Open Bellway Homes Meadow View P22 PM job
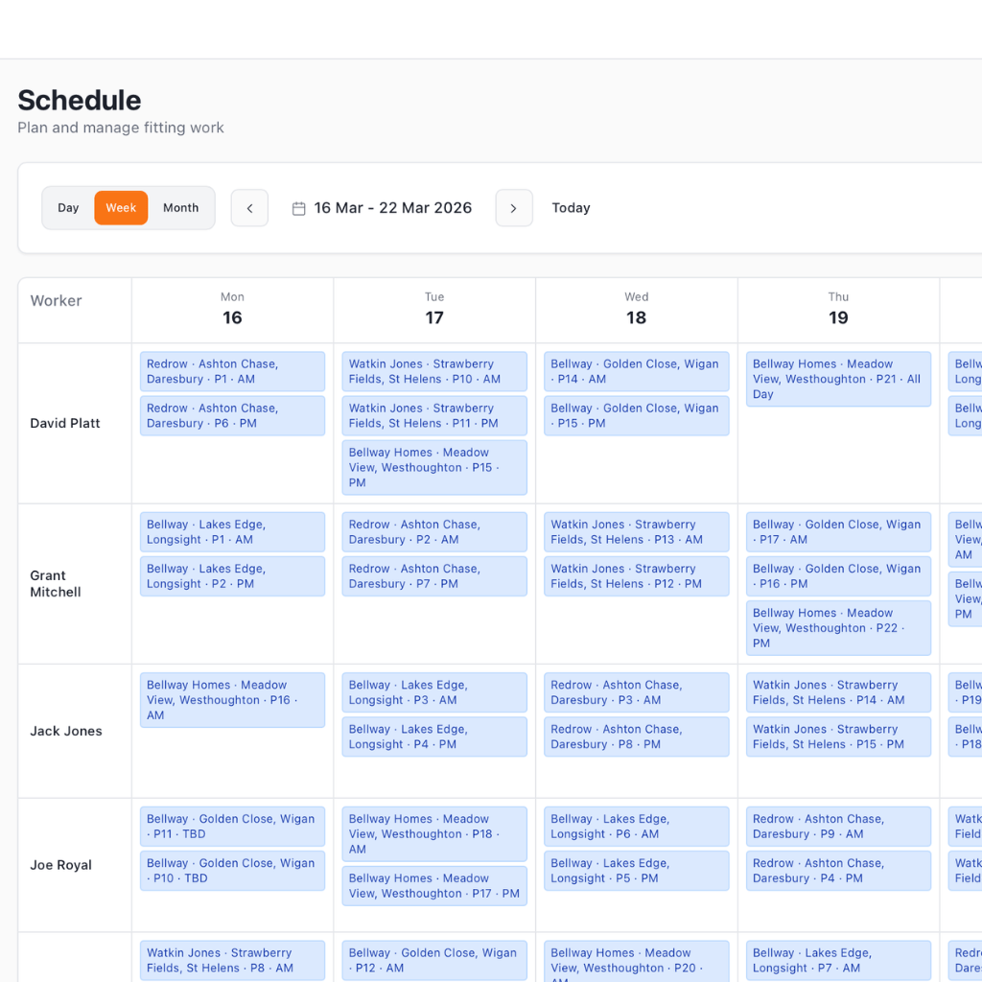982x982 pixels. (838, 628)
